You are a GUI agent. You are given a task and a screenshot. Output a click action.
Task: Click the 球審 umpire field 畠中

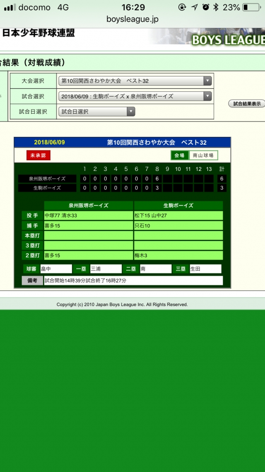pos(56,269)
